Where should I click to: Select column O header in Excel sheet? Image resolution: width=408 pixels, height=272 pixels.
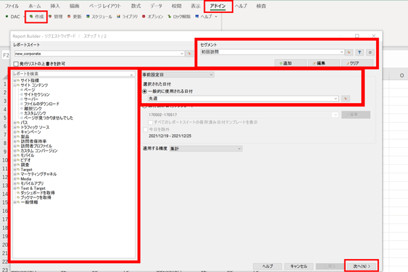tap(402, 75)
